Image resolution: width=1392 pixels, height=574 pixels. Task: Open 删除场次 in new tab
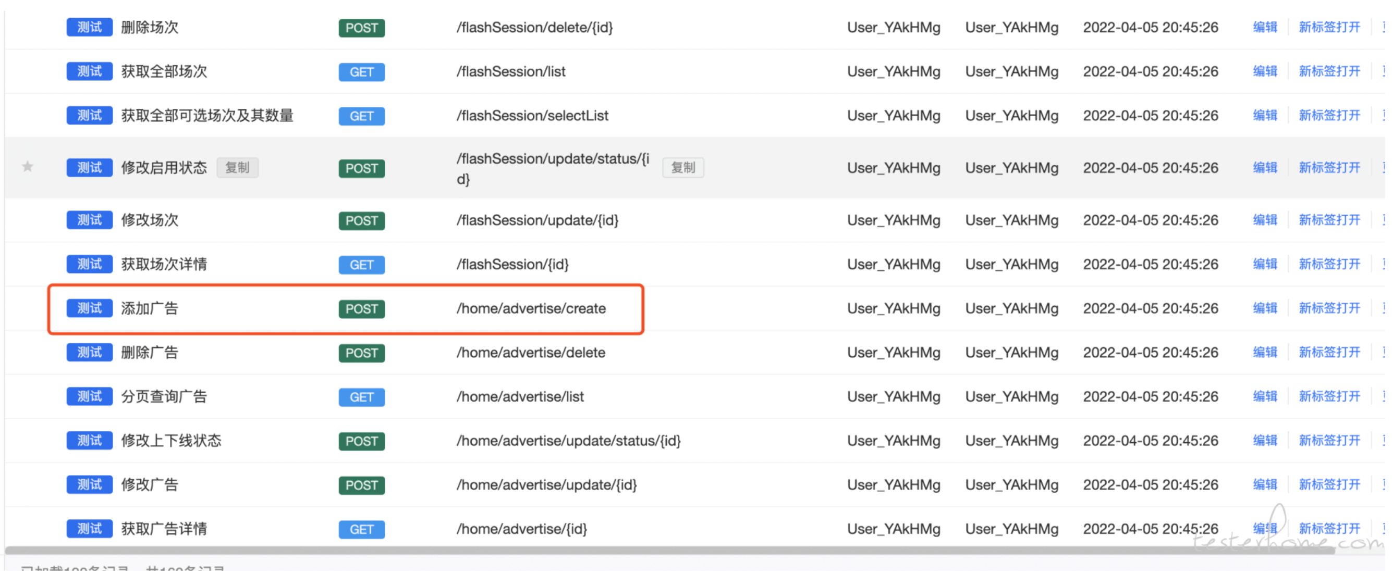[1329, 28]
